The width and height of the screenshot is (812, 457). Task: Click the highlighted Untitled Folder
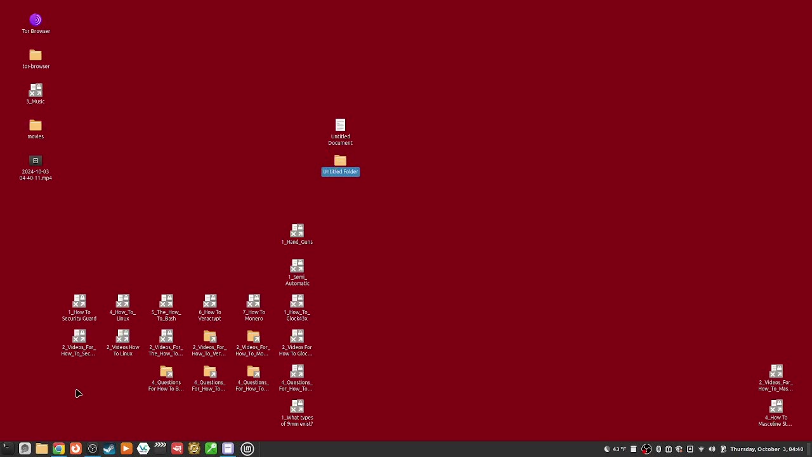[341, 164]
